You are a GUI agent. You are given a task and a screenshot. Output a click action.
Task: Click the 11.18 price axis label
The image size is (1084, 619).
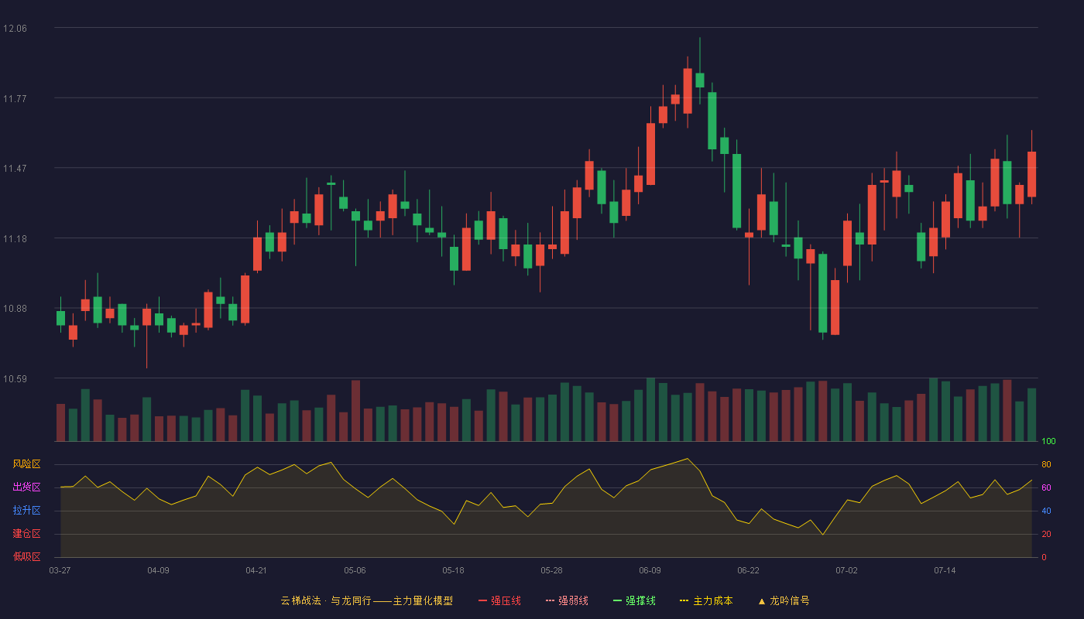coord(15,238)
